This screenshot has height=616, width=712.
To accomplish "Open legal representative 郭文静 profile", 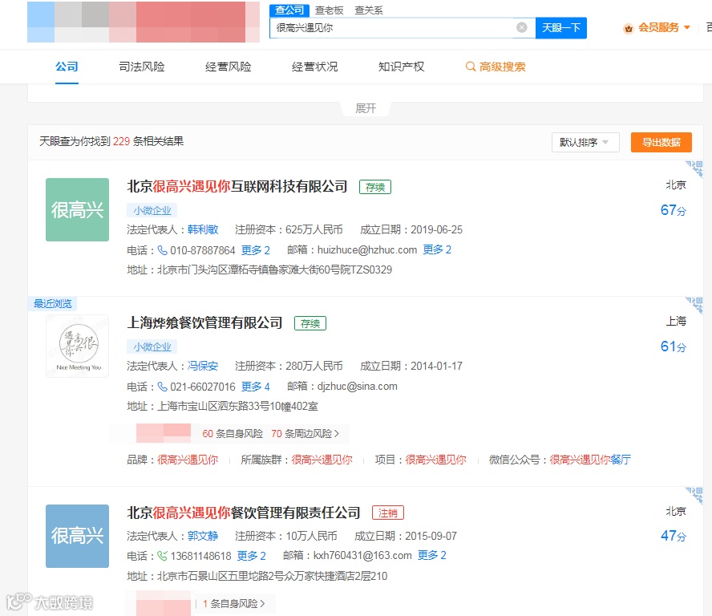I will pos(203,536).
